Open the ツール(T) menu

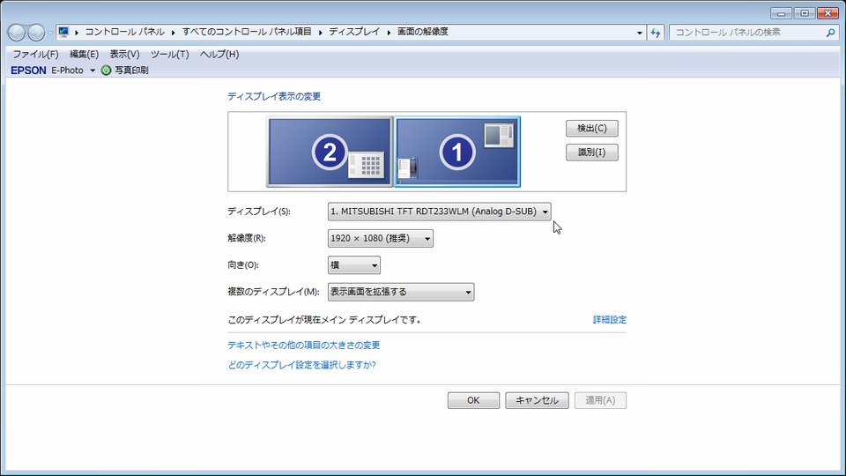pyautogui.click(x=169, y=54)
